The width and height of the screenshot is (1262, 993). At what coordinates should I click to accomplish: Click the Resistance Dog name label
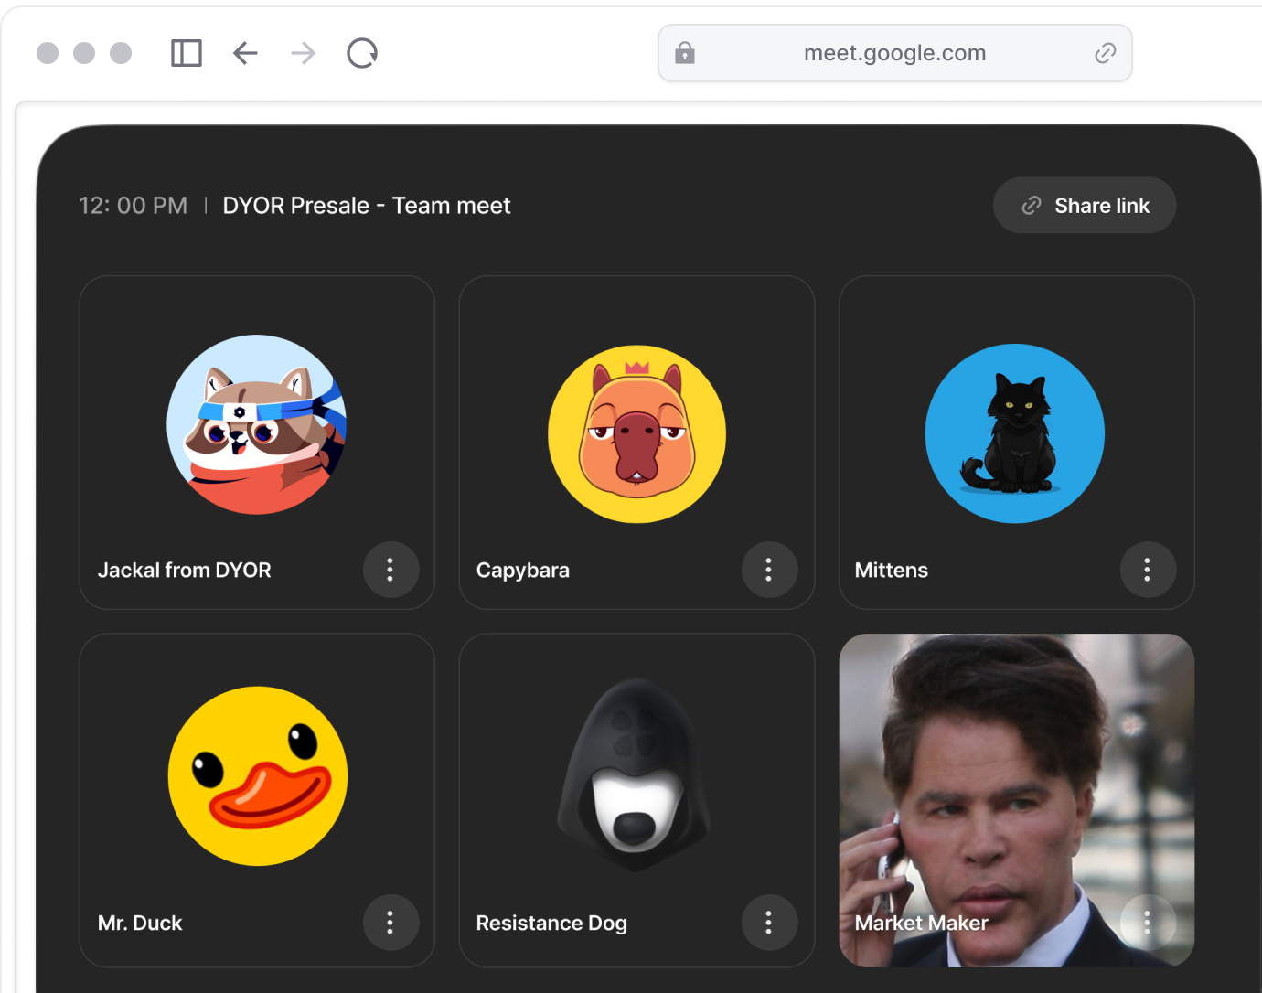[x=551, y=923]
